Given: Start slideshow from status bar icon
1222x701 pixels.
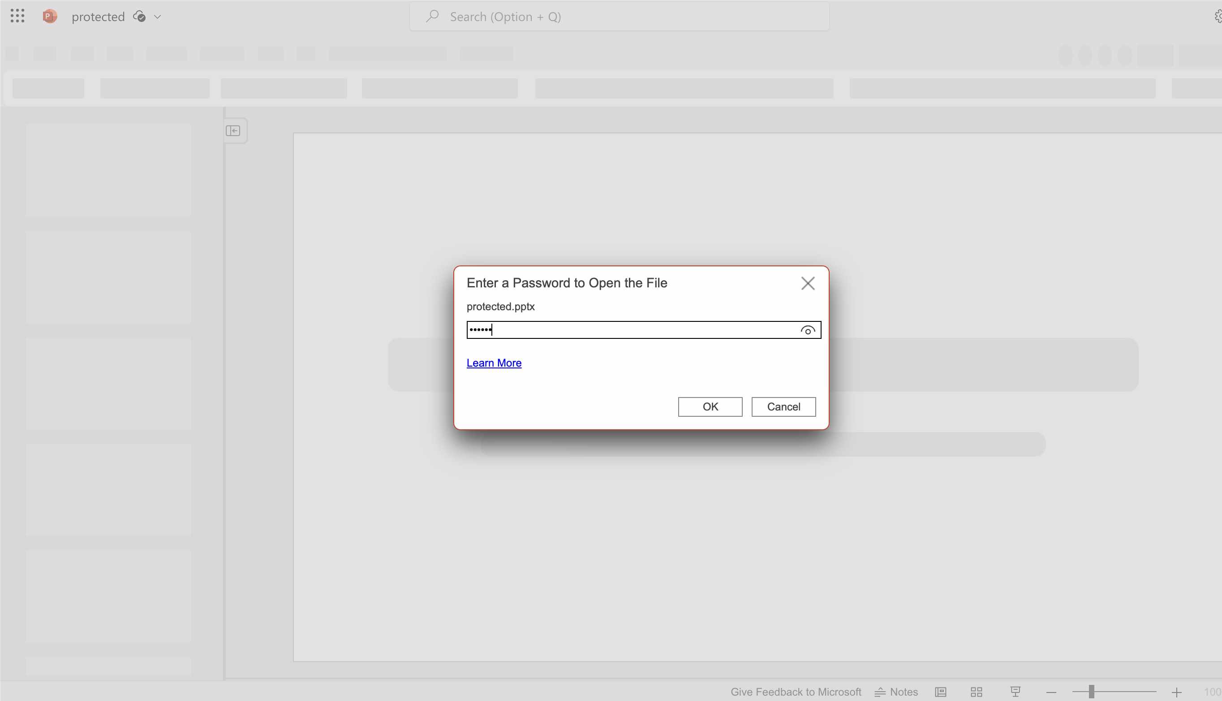Looking at the screenshot, I should tap(1015, 692).
